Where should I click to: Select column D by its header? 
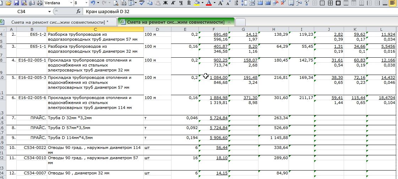pyautogui.click(x=157, y=29)
